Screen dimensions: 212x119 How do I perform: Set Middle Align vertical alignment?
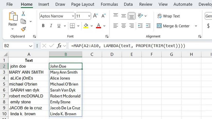coord(123,16)
